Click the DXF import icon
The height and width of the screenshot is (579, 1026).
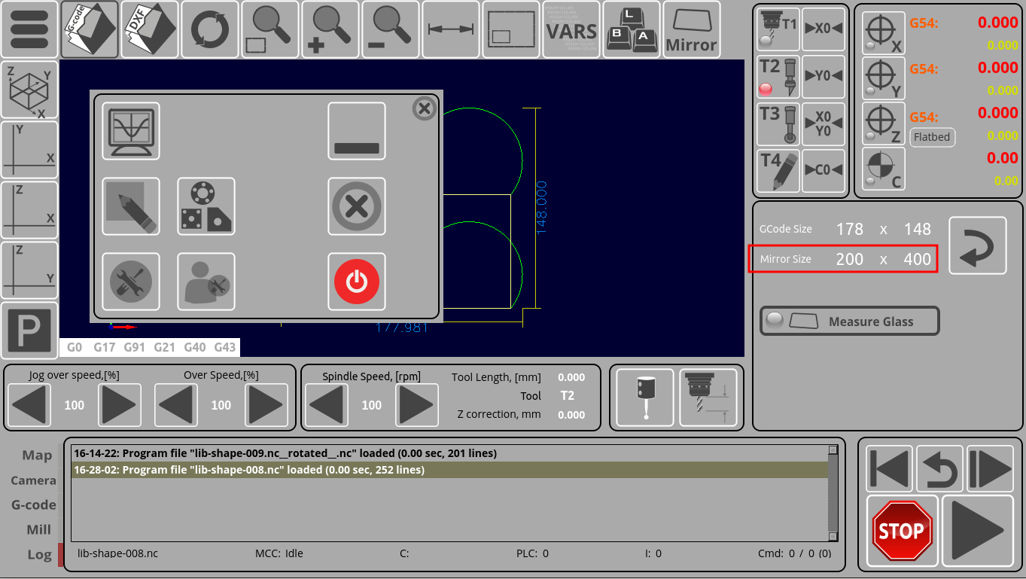tap(150, 30)
